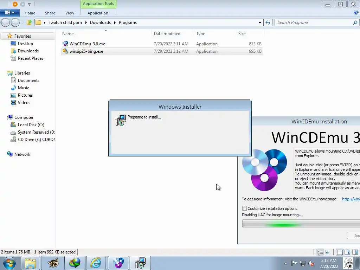
Task: Open the recent locations dropdown beside Forward
Action: click(22, 22)
